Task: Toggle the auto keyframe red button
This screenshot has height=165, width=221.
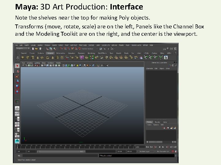Action: [x=173, y=151]
